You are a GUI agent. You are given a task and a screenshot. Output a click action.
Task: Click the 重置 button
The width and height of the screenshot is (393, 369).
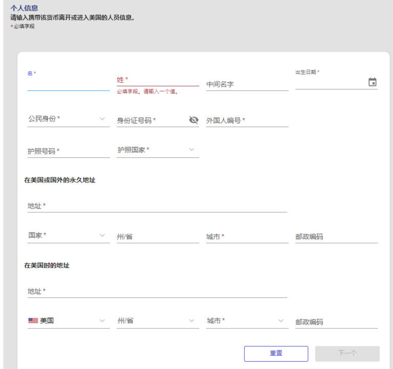[x=276, y=354]
